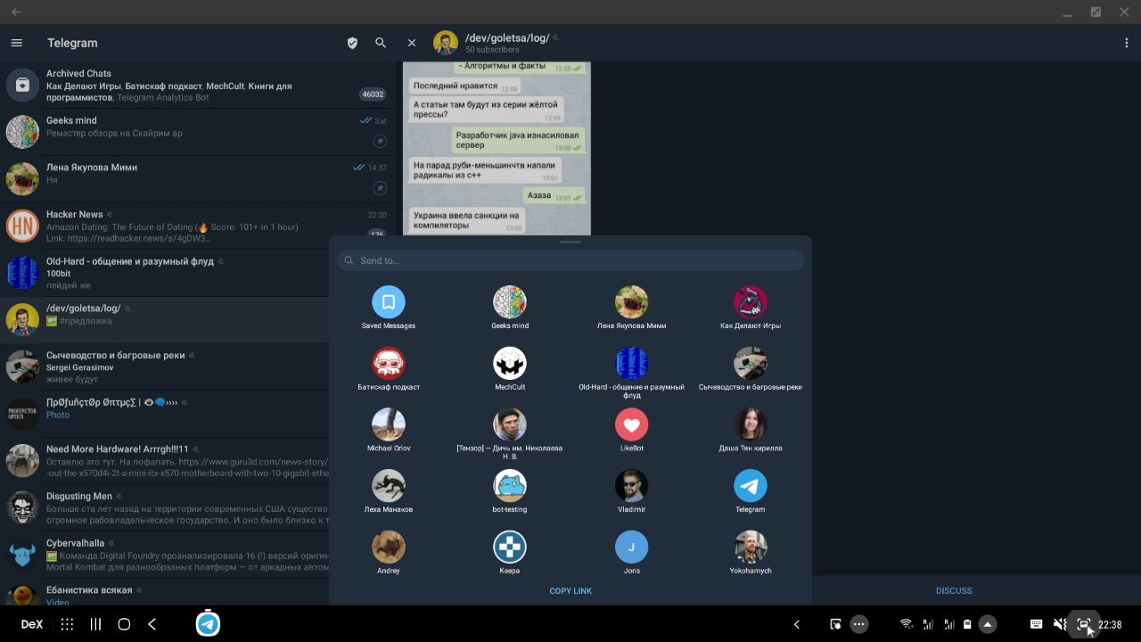Click the shield proxy icon in Telegram header
Screen dimensions: 1141x642
[352, 43]
